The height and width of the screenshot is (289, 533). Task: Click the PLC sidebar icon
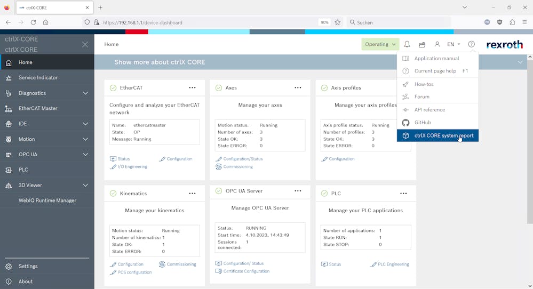click(x=9, y=170)
